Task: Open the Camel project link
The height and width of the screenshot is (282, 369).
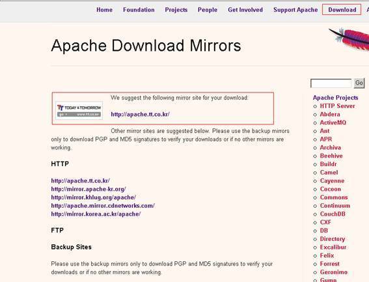Action: coord(329,173)
